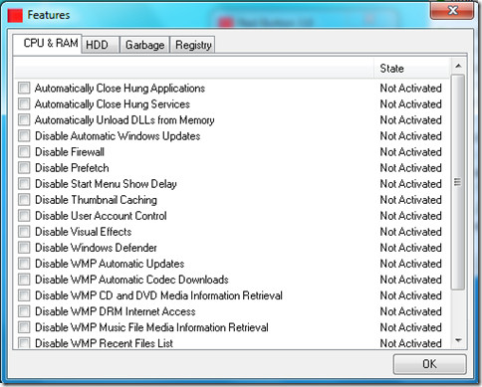
Task: Check Disable WMP Recent Files List box
Action: pyautogui.click(x=24, y=342)
